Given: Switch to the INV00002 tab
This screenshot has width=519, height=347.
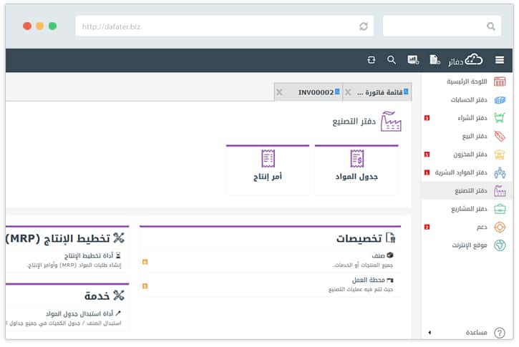Looking at the screenshot, I should click(x=316, y=92).
